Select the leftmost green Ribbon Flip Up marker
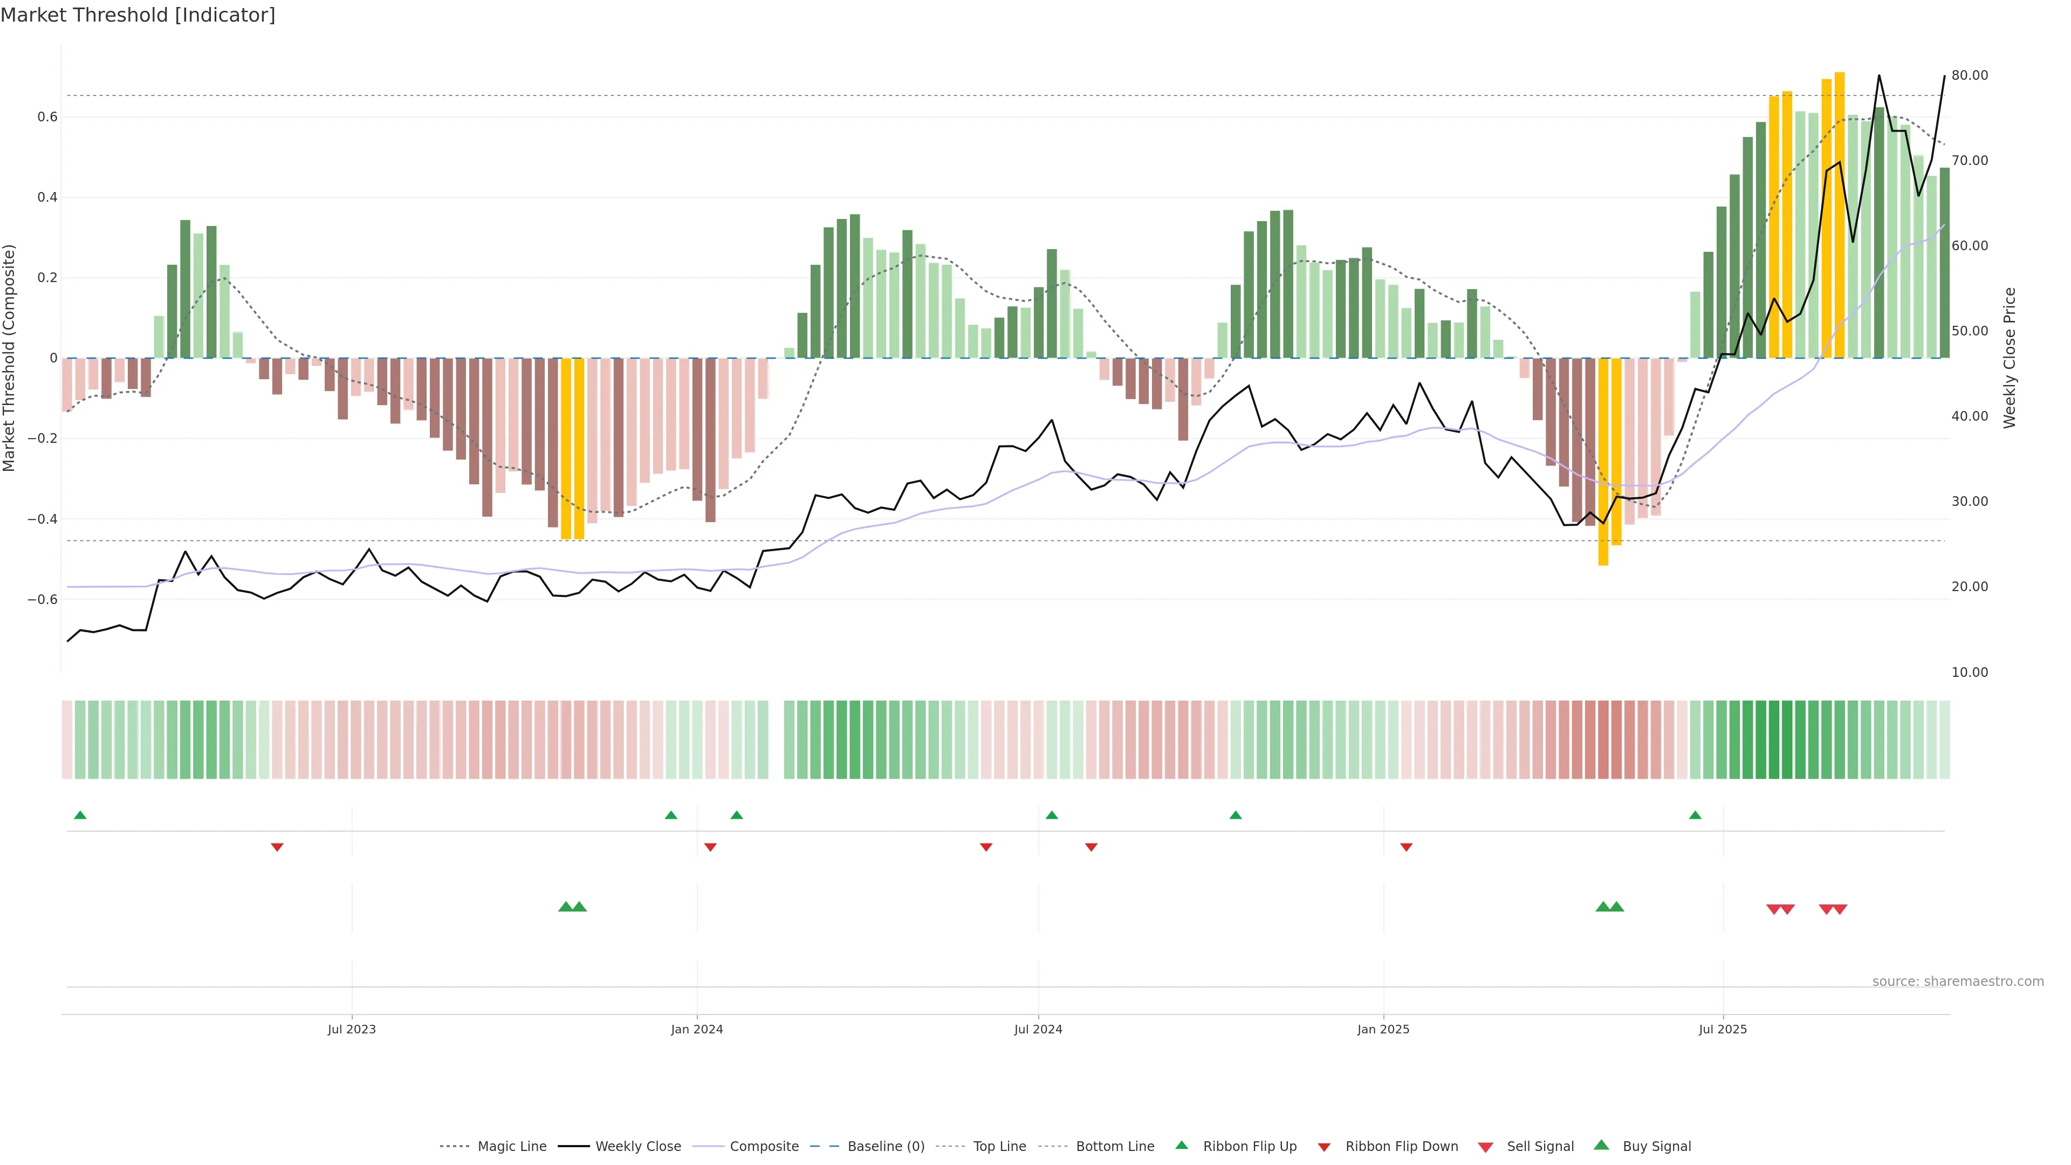This screenshot has height=1165, width=2071. pos(80,815)
